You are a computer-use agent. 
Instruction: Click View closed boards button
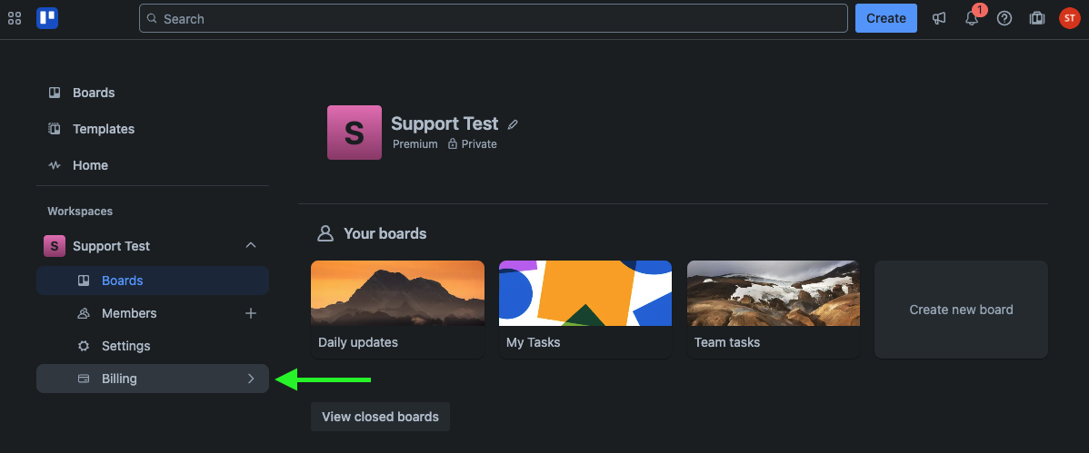[381, 417]
